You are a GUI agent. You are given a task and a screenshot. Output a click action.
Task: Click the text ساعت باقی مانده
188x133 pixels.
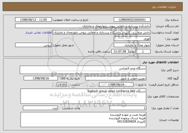(x=99, y=52)
